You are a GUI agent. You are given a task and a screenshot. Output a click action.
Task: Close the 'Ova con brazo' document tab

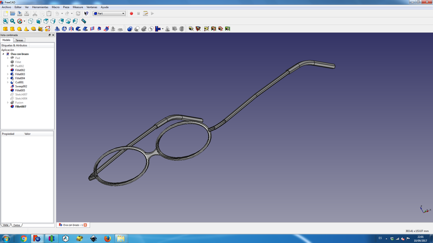(x=86, y=225)
